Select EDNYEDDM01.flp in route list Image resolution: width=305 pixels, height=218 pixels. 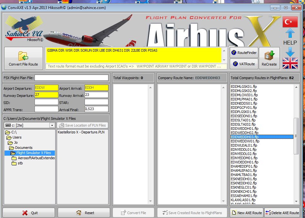tap(244, 158)
